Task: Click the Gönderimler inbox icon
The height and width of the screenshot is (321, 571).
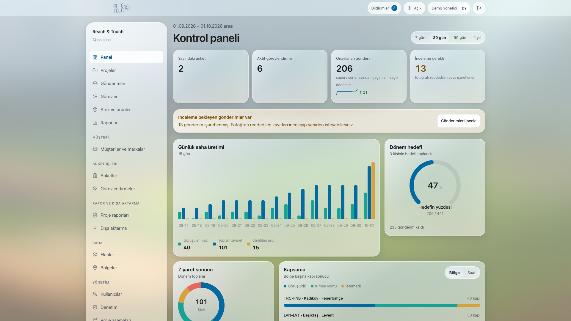Action: (x=95, y=83)
